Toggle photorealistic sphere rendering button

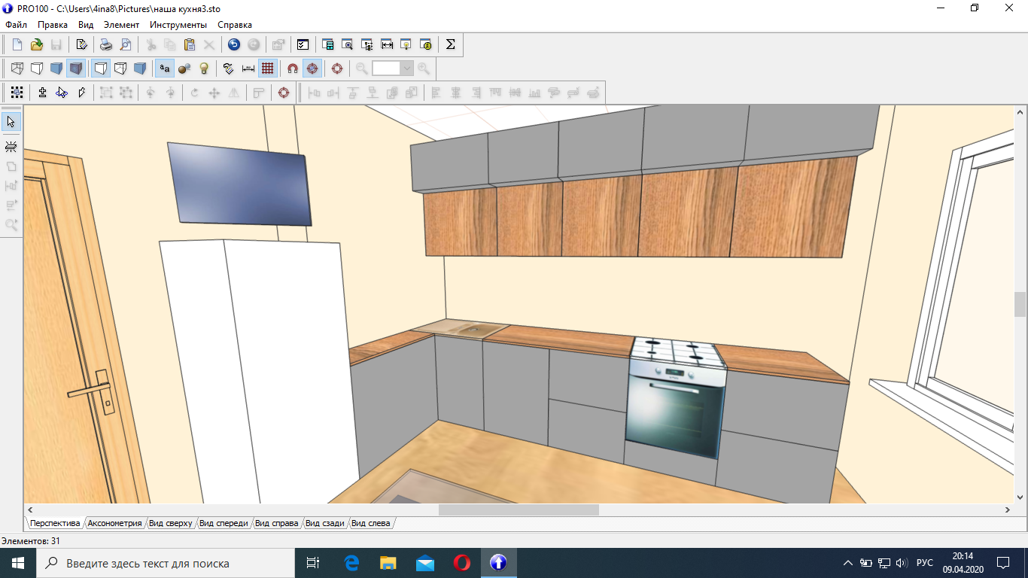184,68
